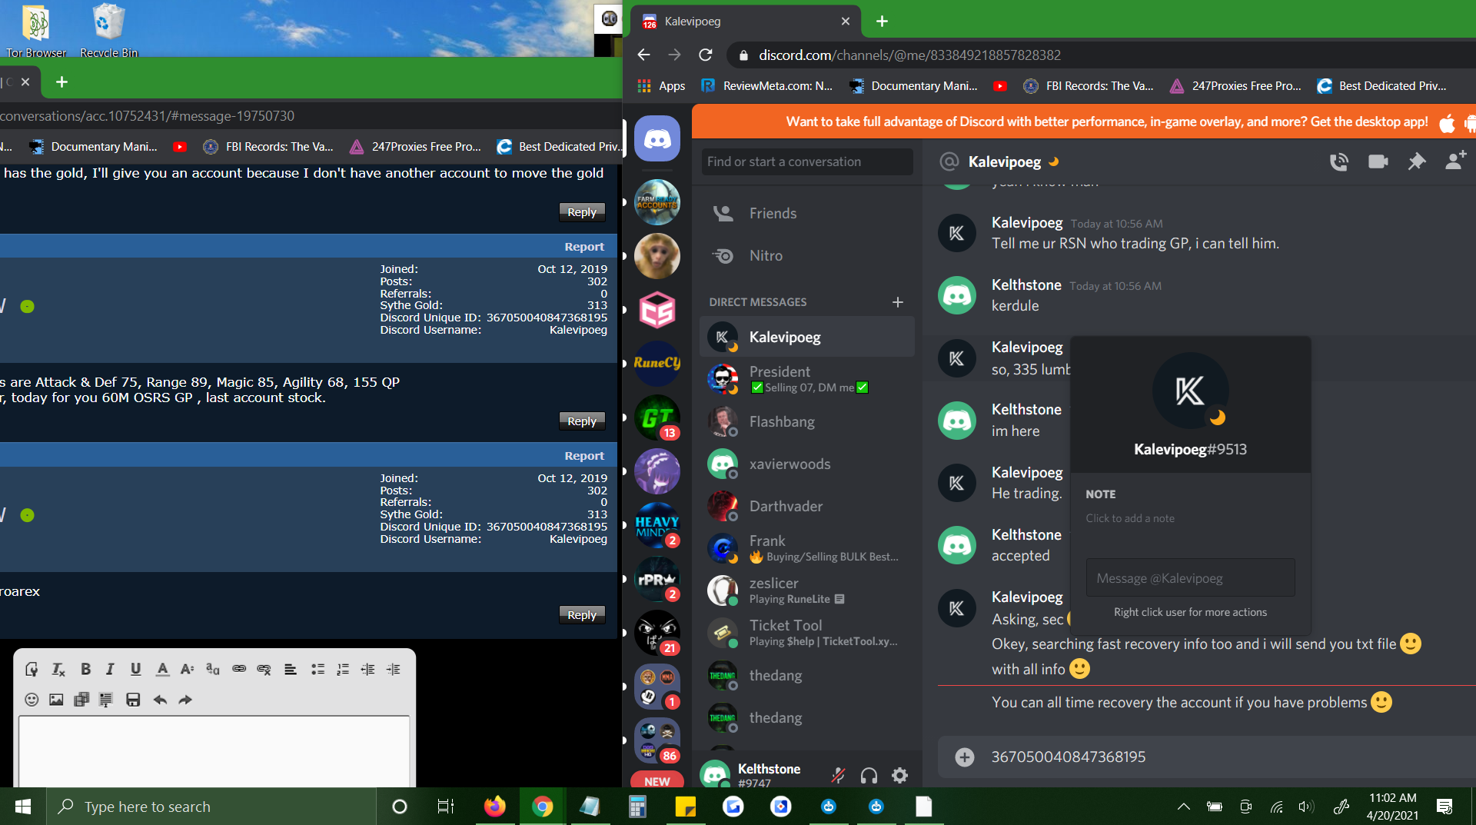Viewport: 1476px width, 825px height.
Task: Remove formatting in the forum editor
Action: [x=58, y=670]
